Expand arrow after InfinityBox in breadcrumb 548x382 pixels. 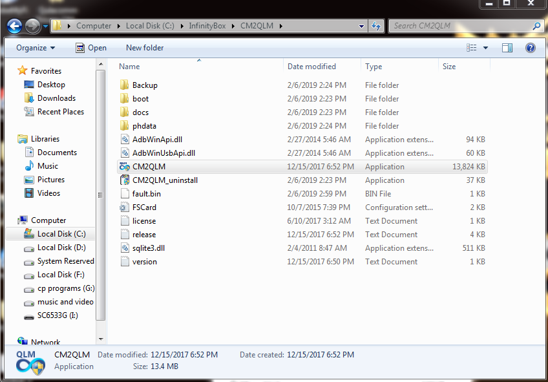point(233,26)
